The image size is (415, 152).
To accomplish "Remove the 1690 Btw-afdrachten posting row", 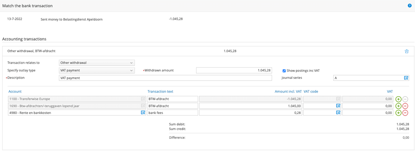I will point(405,106).
